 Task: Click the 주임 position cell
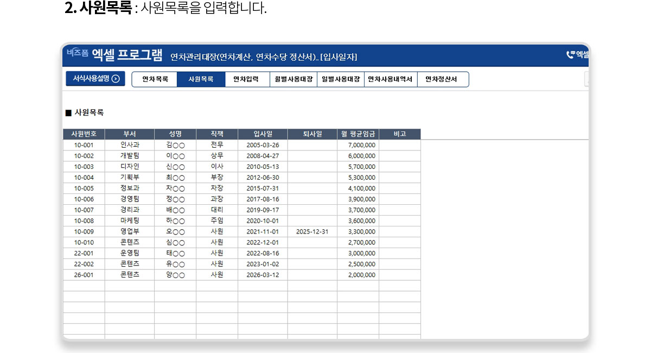[x=217, y=221]
